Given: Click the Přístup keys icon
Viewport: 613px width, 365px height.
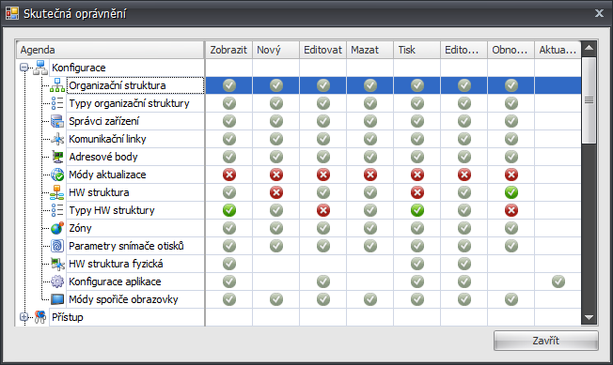Looking at the screenshot, I should click(40, 317).
